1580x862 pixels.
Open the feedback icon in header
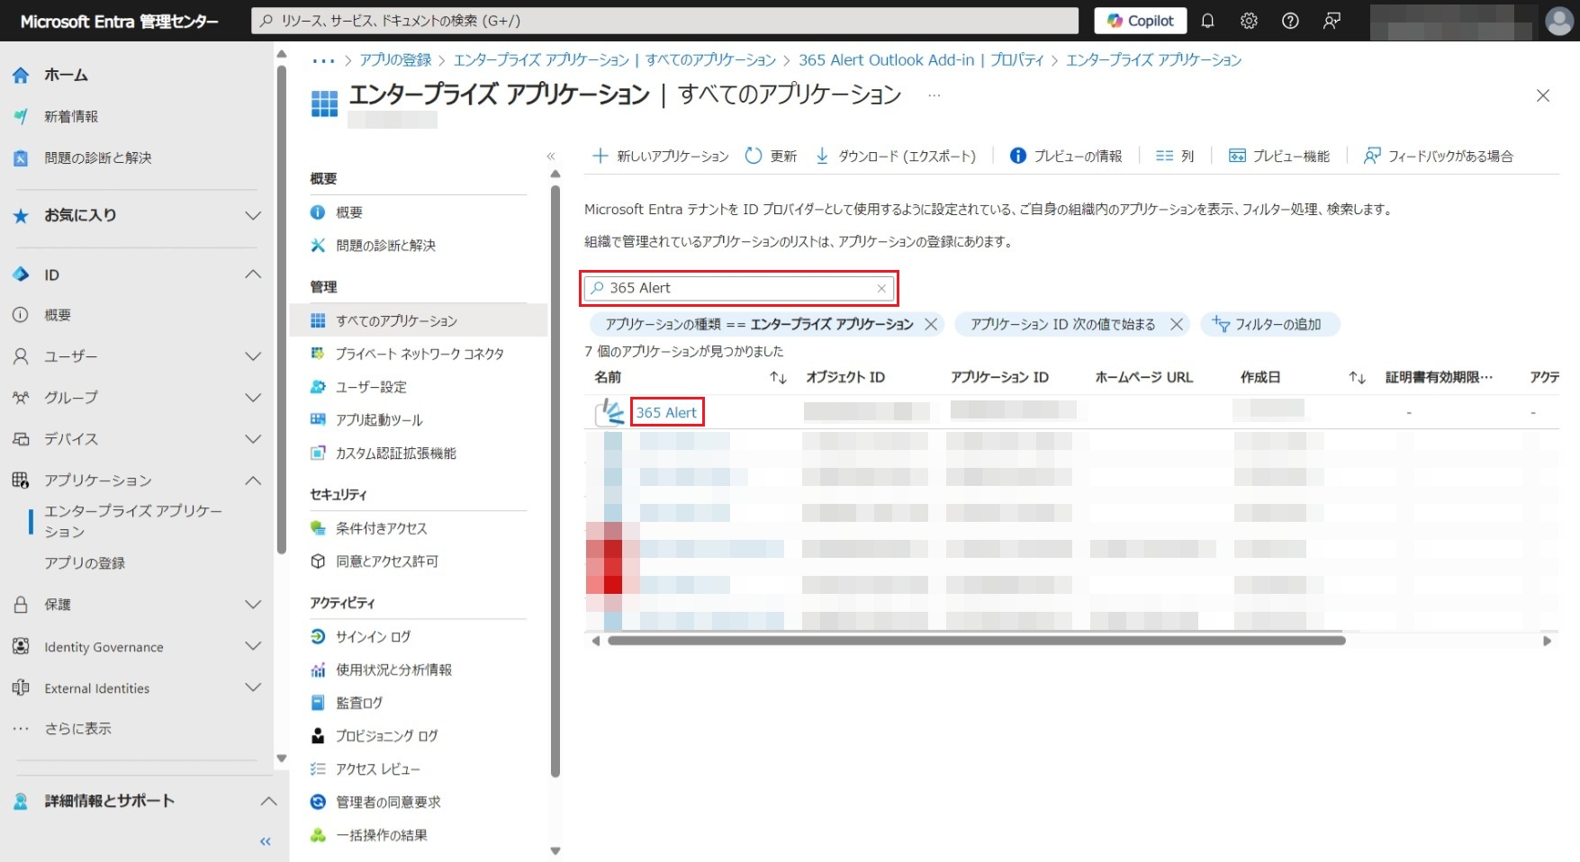[x=1332, y=21]
